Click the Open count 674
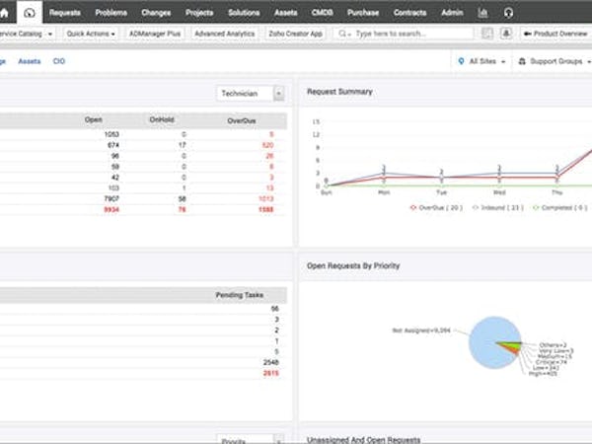 coord(113,145)
